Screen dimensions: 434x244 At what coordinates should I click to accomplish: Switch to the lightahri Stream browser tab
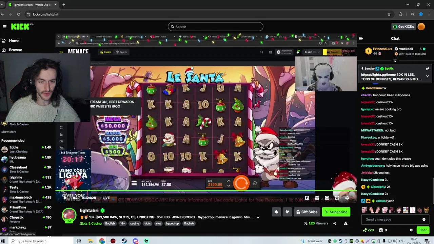(x=33, y=5)
